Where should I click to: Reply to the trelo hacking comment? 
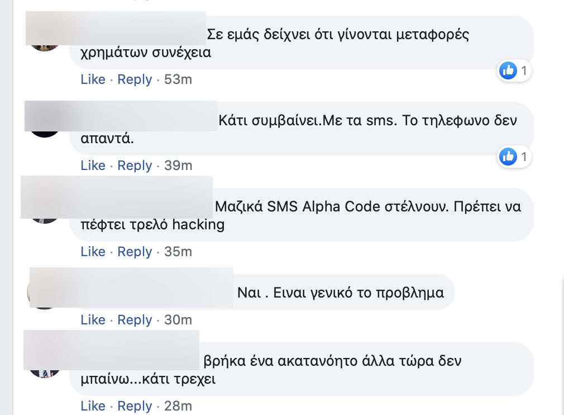click(135, 252)
